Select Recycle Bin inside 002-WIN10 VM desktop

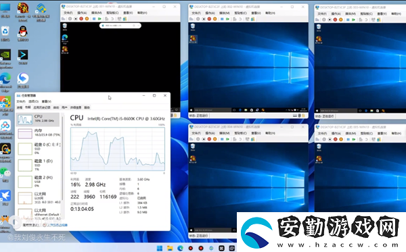pyautogui.click(x=193, y=27)
